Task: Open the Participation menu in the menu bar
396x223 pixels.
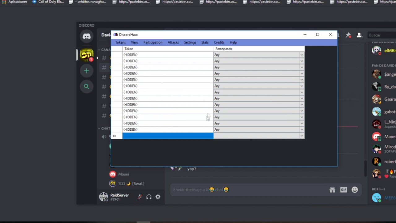Action: click(153, 42)
